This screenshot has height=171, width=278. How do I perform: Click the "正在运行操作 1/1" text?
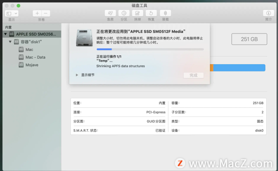click(109, 57)
